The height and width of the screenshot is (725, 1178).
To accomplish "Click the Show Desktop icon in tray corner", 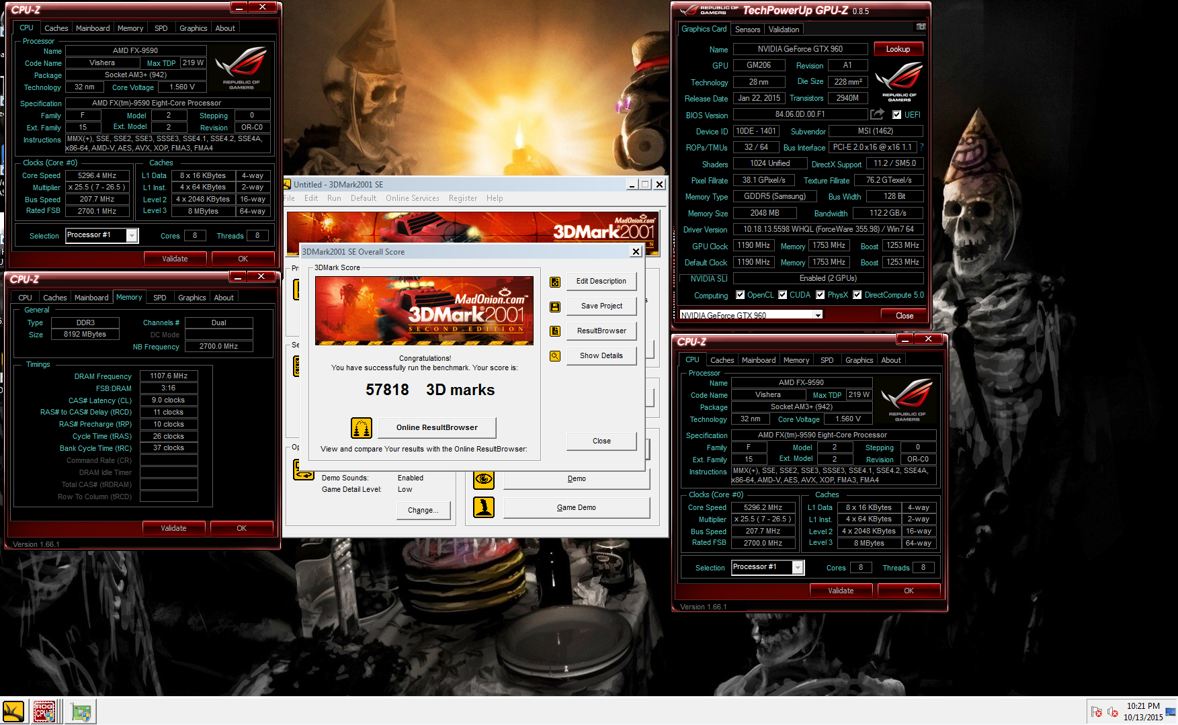I will coord(1171,712).
